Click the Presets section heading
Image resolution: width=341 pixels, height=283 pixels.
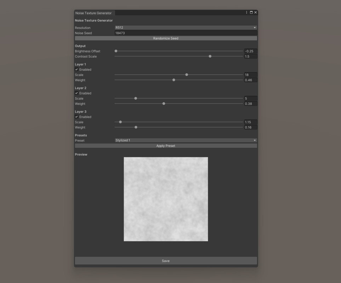click(x=81, y=135)
